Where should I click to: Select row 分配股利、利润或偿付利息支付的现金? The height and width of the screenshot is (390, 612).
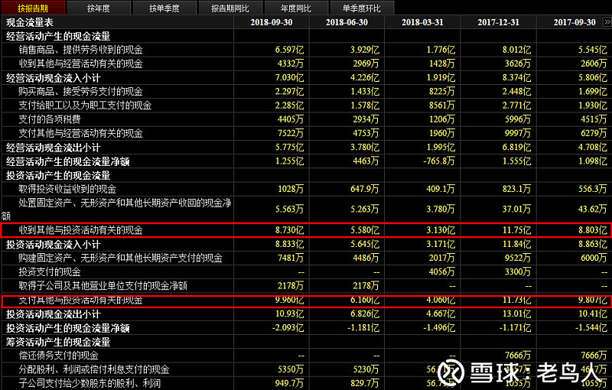click(306, 369)
